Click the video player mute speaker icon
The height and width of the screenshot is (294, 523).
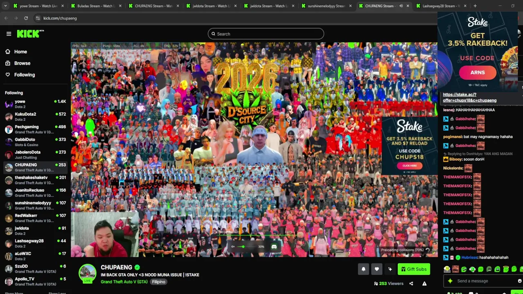click(x=233, y=247)
